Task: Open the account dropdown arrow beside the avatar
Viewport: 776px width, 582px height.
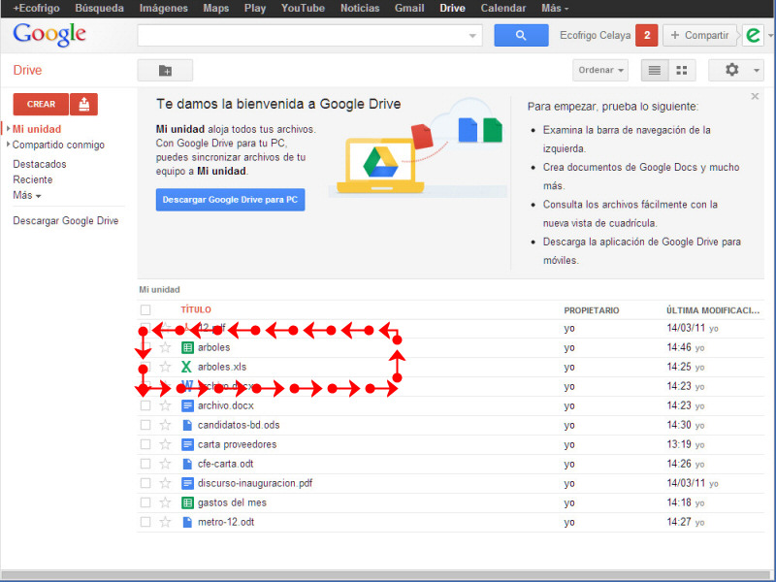Action: pyautogui.click(x=770, y=36)
